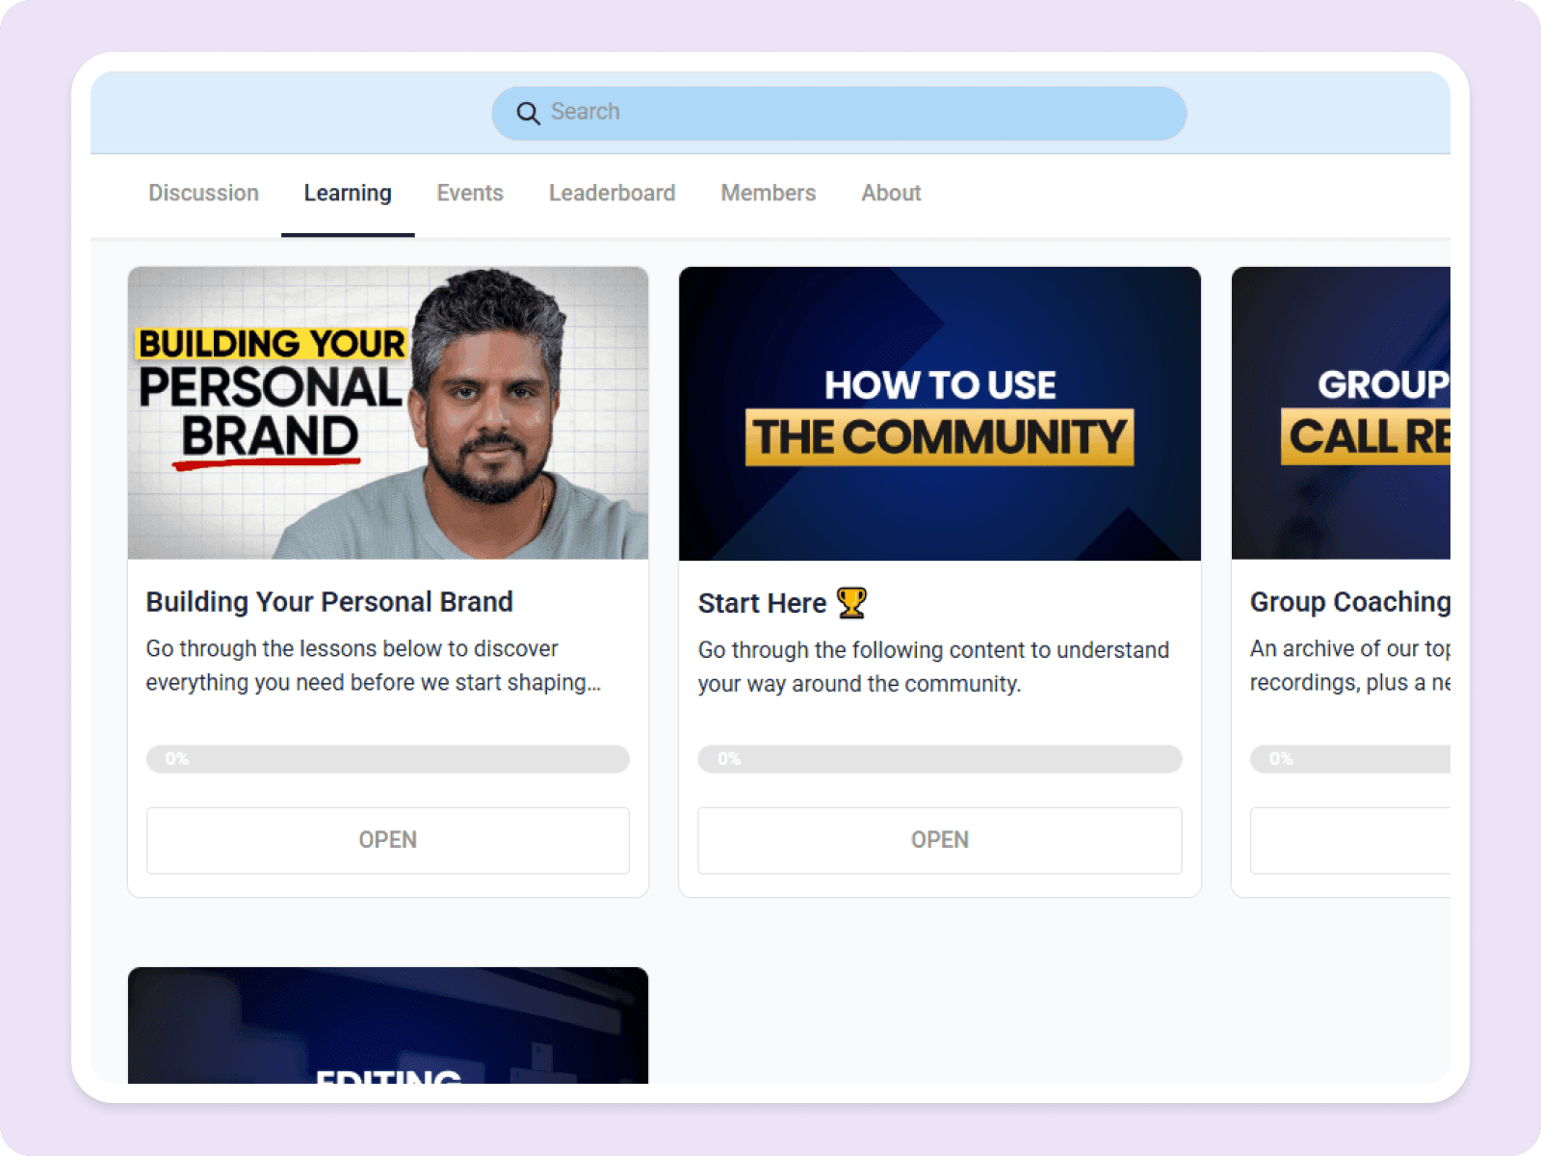Click the Building Your Personal Brand thumbnail
Screen dimensions: 1541x1156
[388, 413]
